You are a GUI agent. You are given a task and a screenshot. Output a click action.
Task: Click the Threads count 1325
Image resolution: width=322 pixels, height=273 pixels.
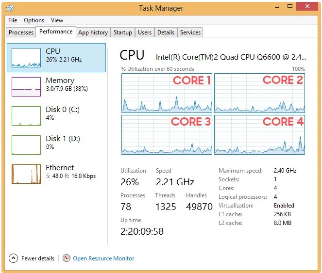[166, 207]
